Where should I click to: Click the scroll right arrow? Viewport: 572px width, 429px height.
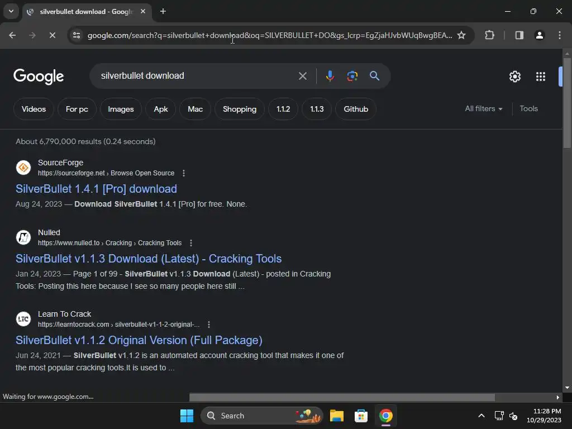tap(557, 397)
